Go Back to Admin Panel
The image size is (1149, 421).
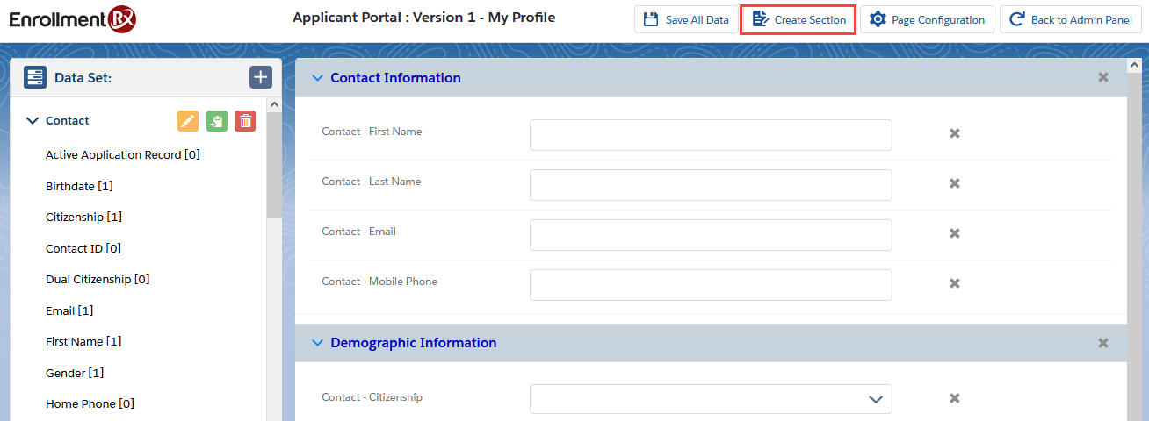(x=1070, y=19)
